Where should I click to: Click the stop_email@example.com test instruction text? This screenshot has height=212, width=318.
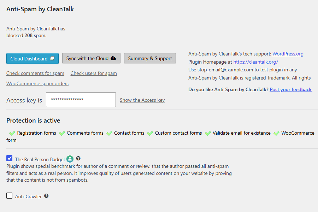click(x=242, y=70)
